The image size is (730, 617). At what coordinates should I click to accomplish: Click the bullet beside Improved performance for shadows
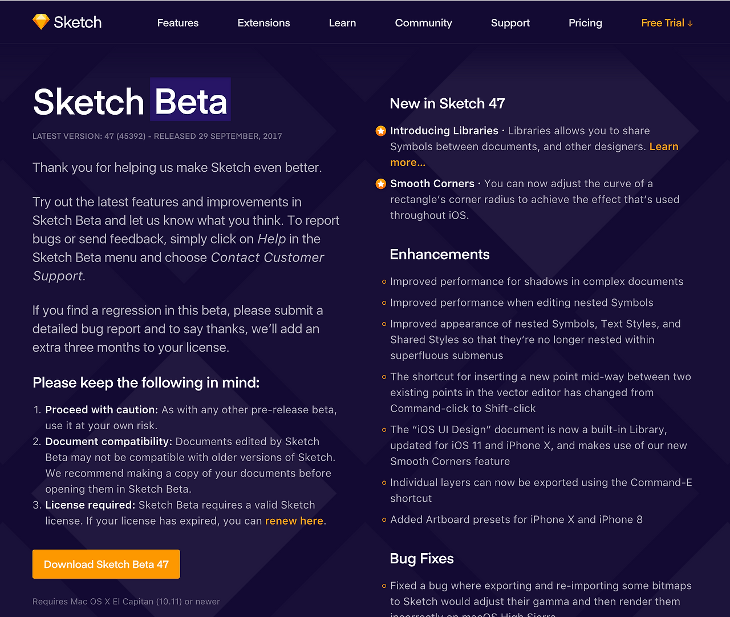click(x=384, y=282)
